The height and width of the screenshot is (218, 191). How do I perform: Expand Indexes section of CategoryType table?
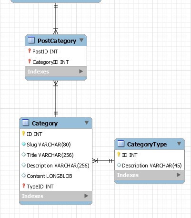coord(179,175)
